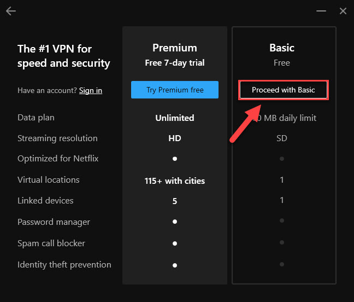The width and height of the screenshot is (354, 302).
Task: Click Premium's Identity theft prevention dot
Action: pos(175,265)
